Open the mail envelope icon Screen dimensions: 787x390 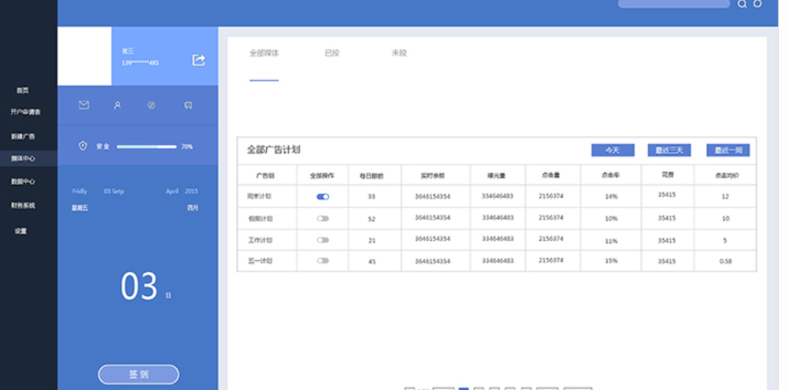coord(84,105)
